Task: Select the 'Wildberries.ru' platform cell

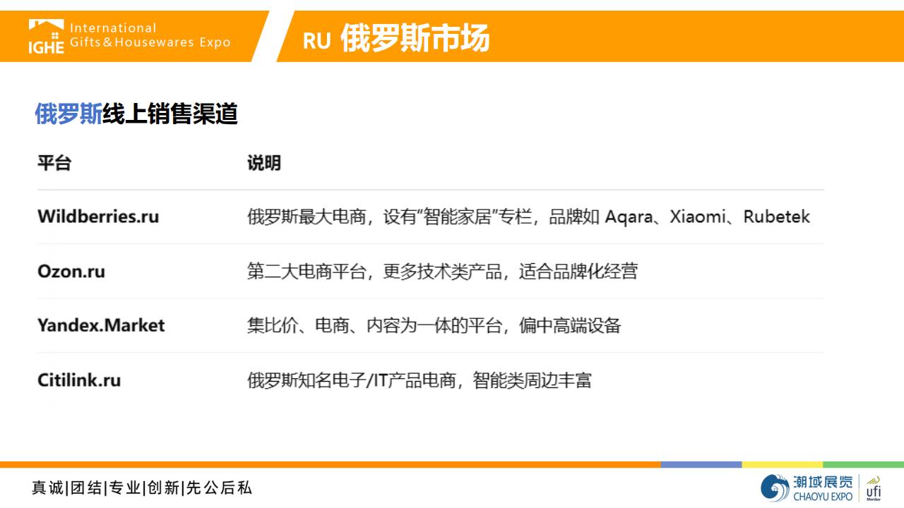Action: pyautogui.click(x=98, y=217)
